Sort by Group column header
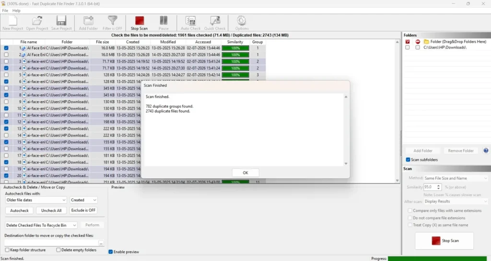Viewport: 491px width, 261px height. coord(257,42)
